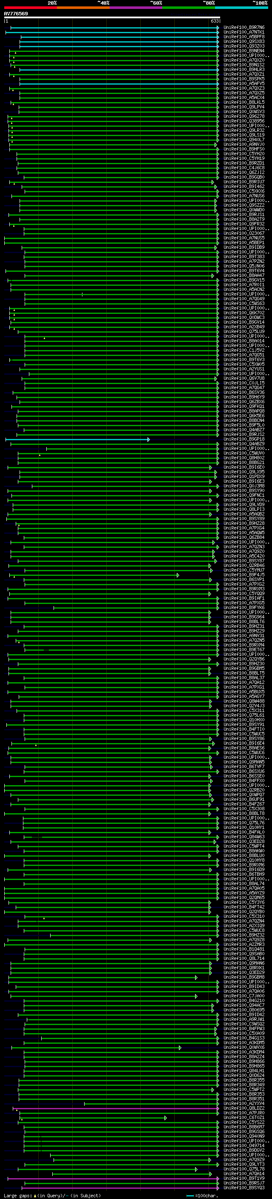Open hit UniRef100_B9RIU7
272x1199 pixels.
click(244, 182)
